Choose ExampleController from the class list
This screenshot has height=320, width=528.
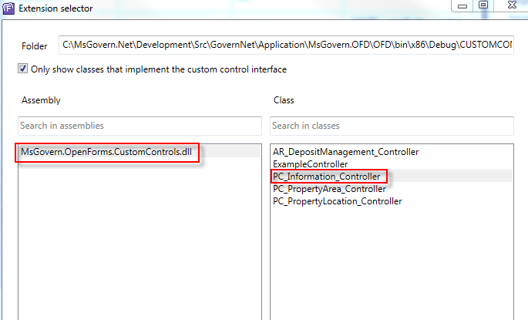click(310, 164)
